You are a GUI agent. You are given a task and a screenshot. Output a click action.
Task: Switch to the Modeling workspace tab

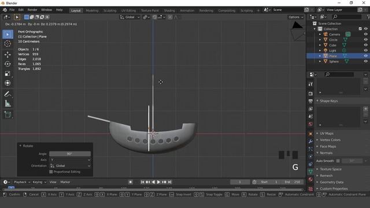click(92, 10)
